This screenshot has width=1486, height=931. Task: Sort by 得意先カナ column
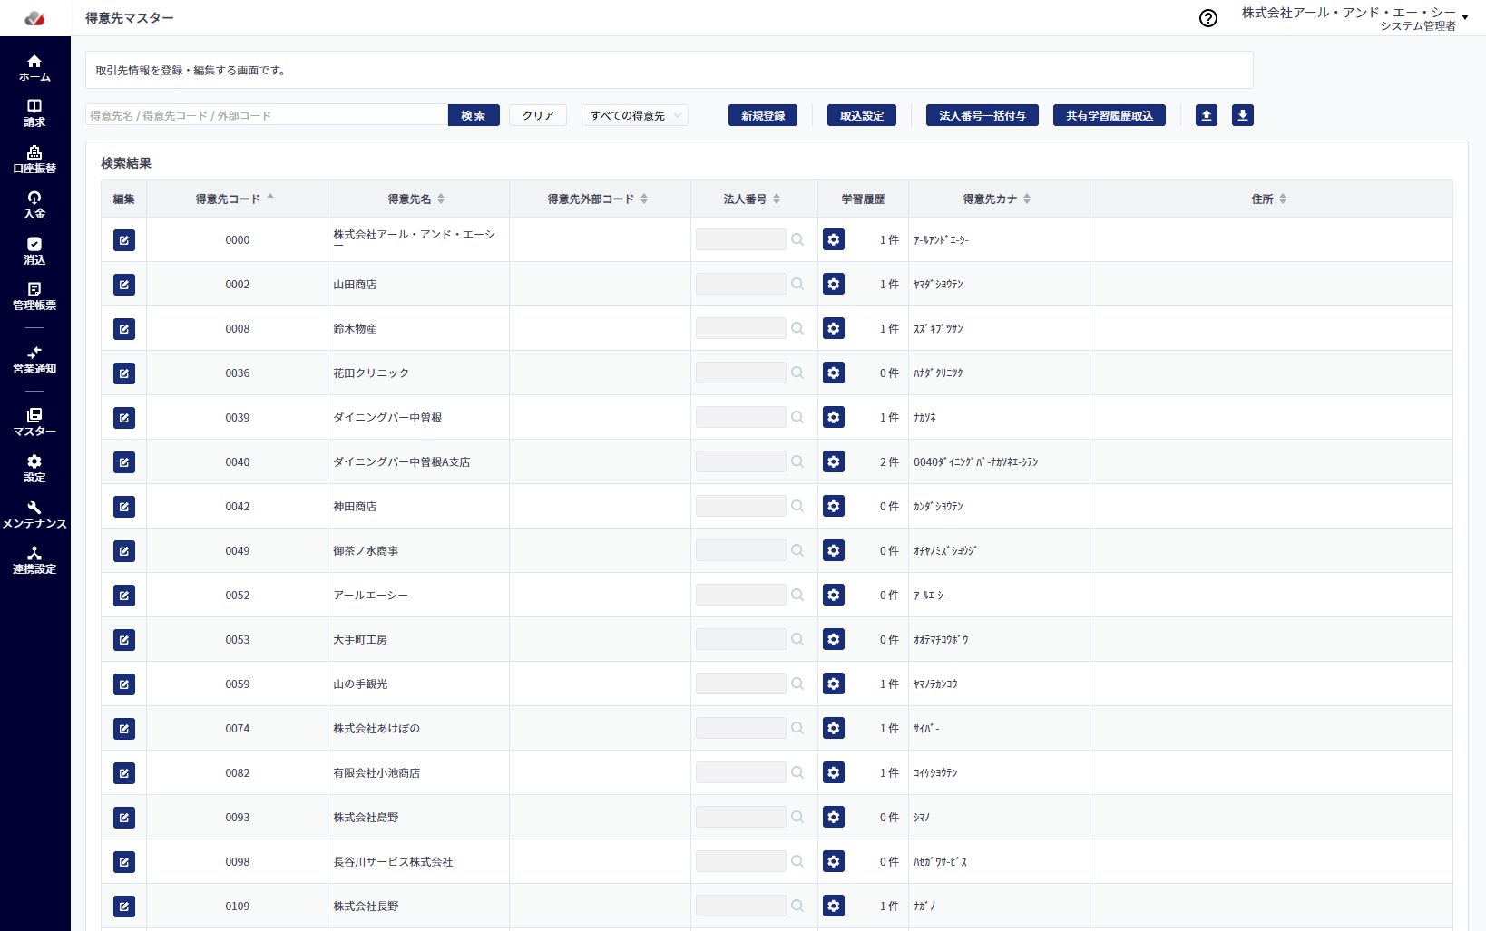point(1027,199)
